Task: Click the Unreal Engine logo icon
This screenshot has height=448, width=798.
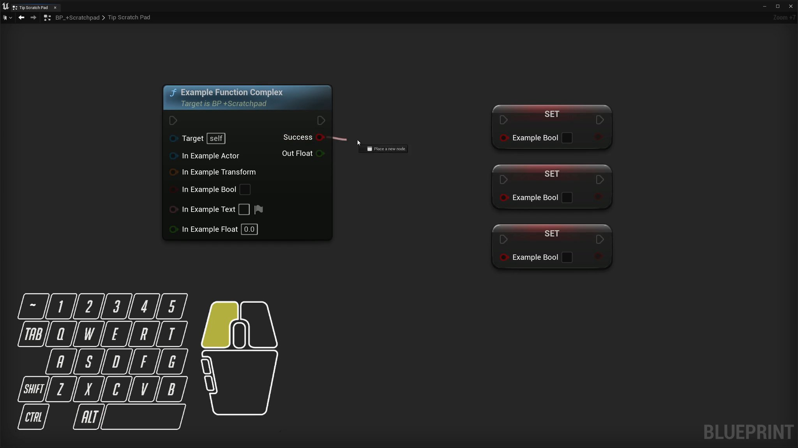Action: (x=5, y=6)
